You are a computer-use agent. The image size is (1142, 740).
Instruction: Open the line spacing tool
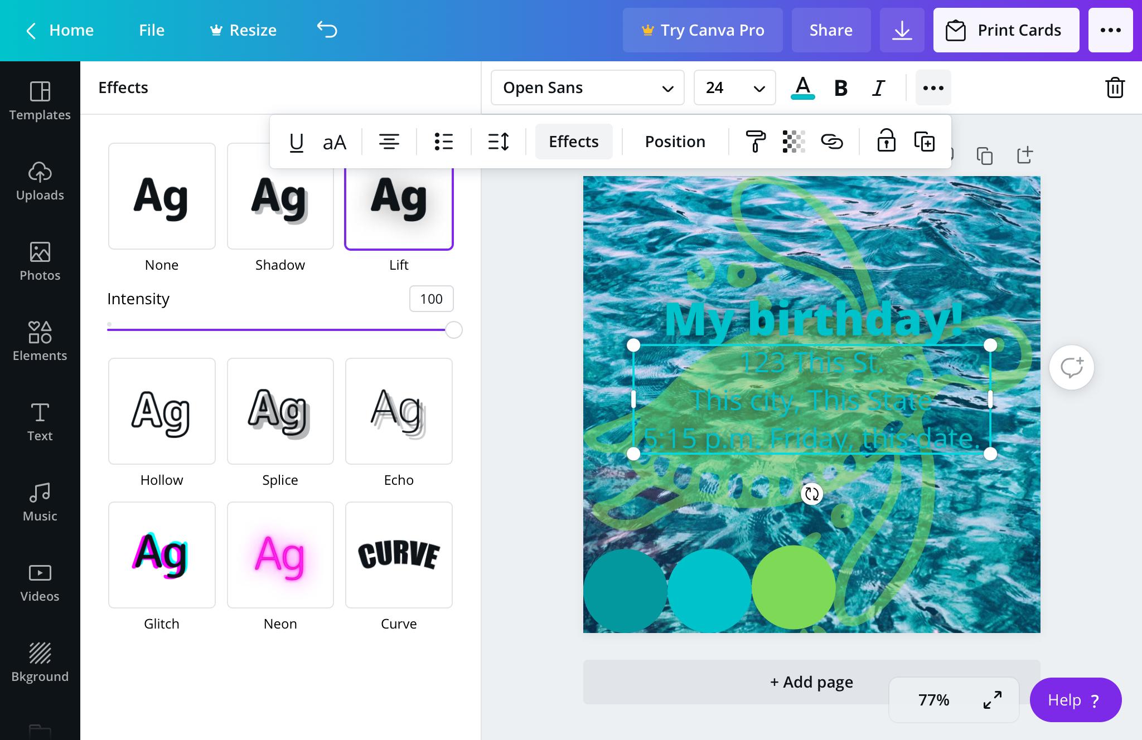point(498,142)
